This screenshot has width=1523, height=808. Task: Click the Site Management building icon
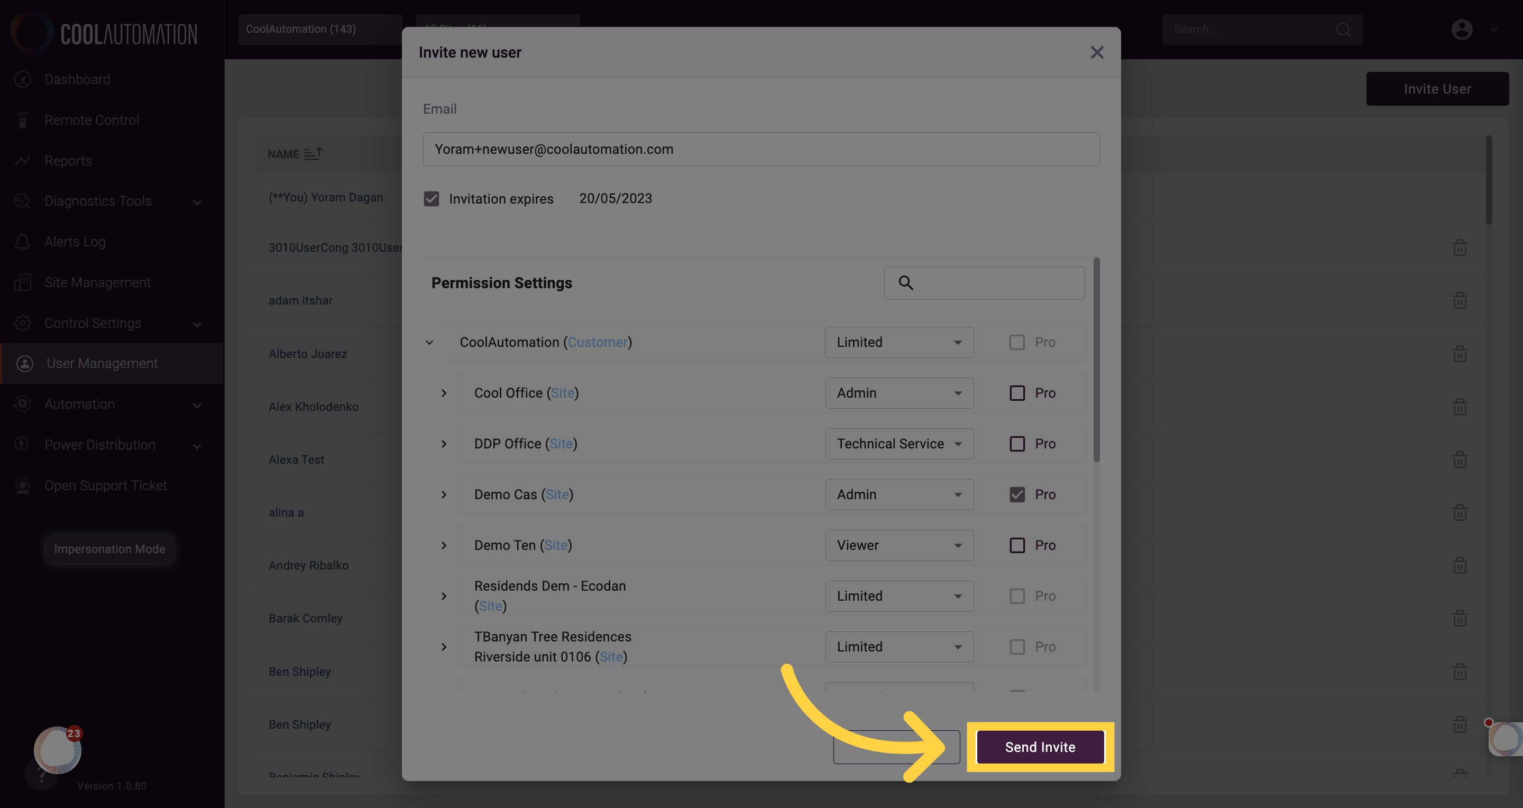click(x=22, y=282)
